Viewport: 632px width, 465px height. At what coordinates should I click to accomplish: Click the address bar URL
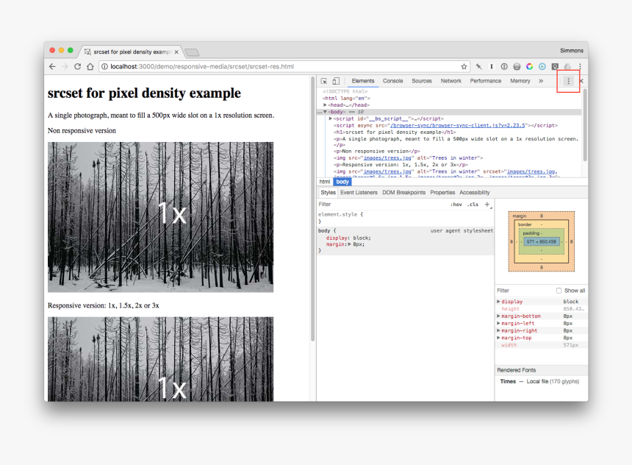point(202,67)
